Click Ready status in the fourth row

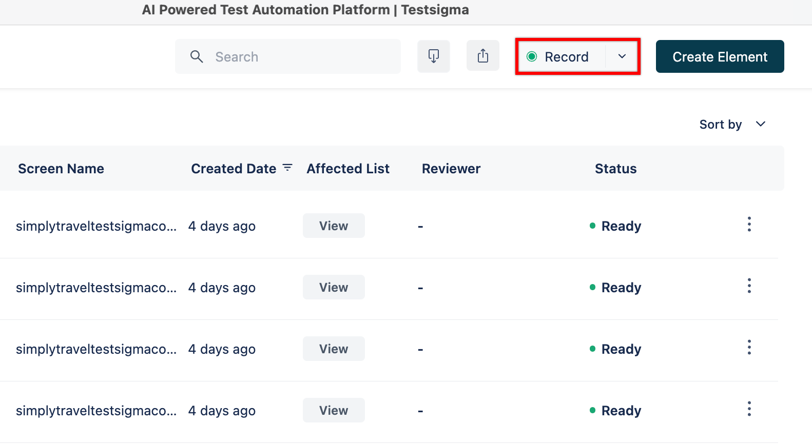pyautogui.click(x=615, y=411)
